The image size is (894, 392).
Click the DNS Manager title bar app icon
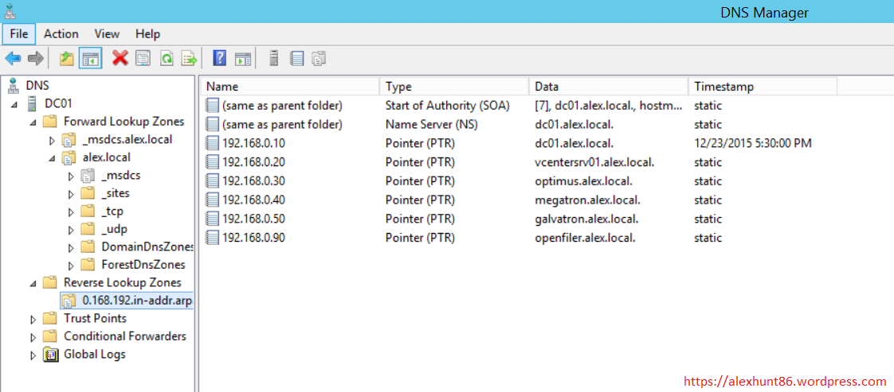tap(10, 11)
